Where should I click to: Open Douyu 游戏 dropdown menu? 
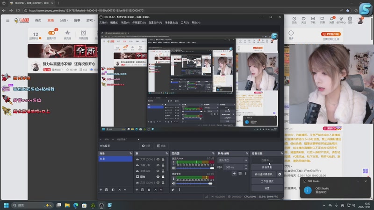pos(90,20)
